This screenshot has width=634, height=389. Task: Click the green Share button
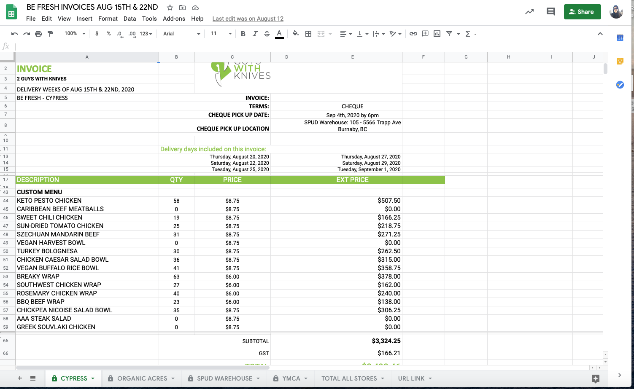point(582,12)
